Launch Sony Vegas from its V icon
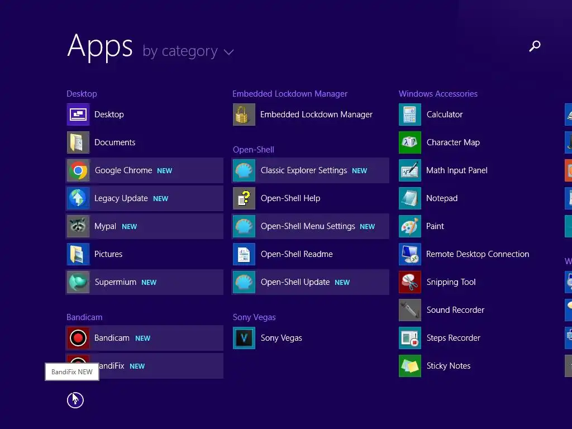This screenshot has height=429, width=572. [x=244, y=338]
